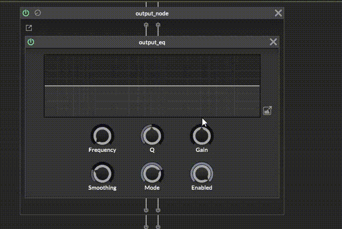The image size is (342, 229).
Task: Click the dial icon beside output_node power
Action: click(38, 13)
